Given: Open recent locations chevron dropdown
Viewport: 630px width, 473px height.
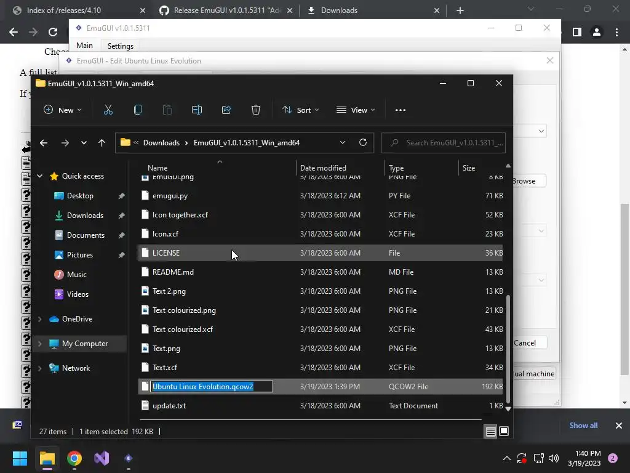Looking at the screenshot, I should [x=84, y=143].
